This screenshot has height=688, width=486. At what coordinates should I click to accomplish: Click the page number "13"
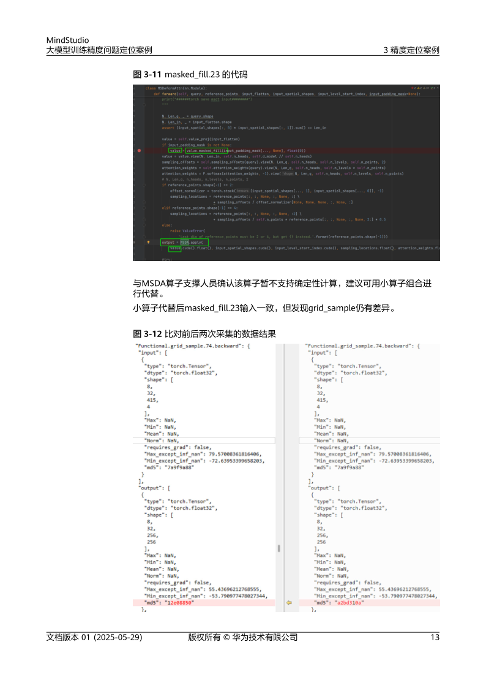click(435, 637)
